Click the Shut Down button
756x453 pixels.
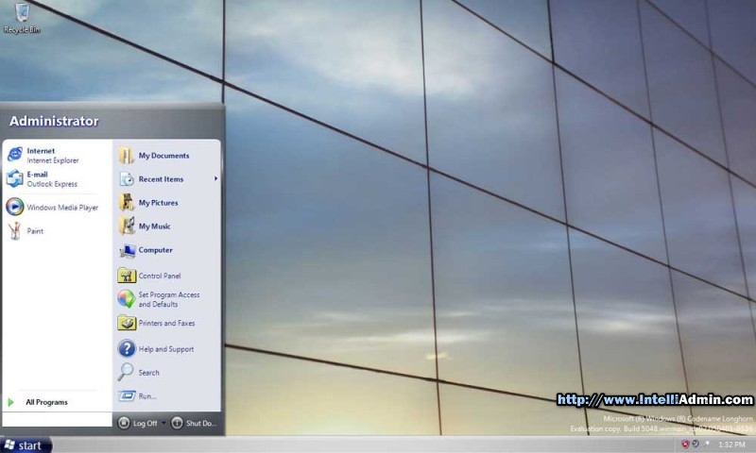pos(194,423)
